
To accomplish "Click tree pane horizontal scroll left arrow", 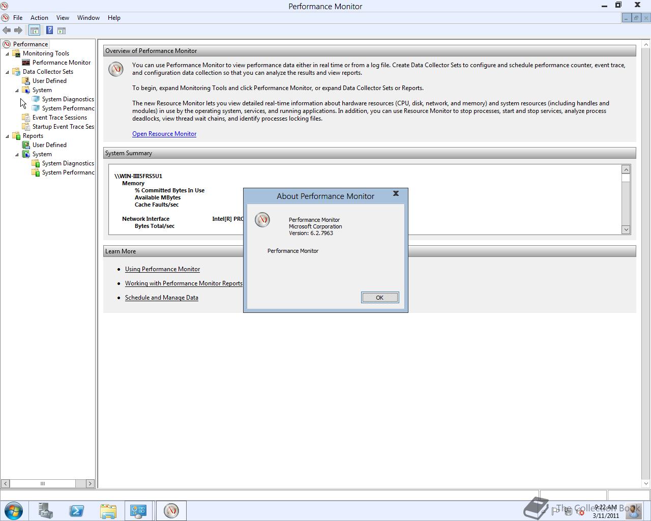I will (x=5, y=483).
